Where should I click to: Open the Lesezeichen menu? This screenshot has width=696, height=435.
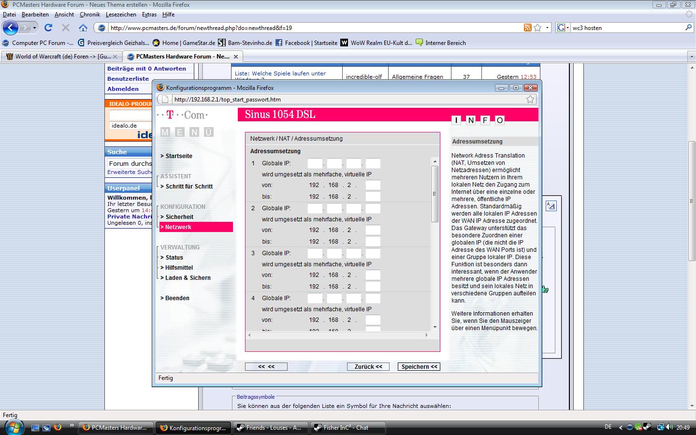point(121,14)
